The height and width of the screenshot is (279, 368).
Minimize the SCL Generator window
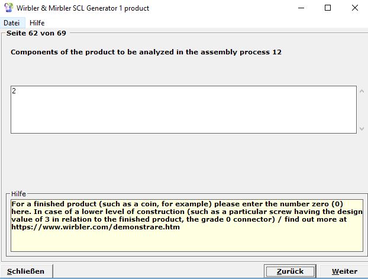pyautogui.click(x=300, y=8)
